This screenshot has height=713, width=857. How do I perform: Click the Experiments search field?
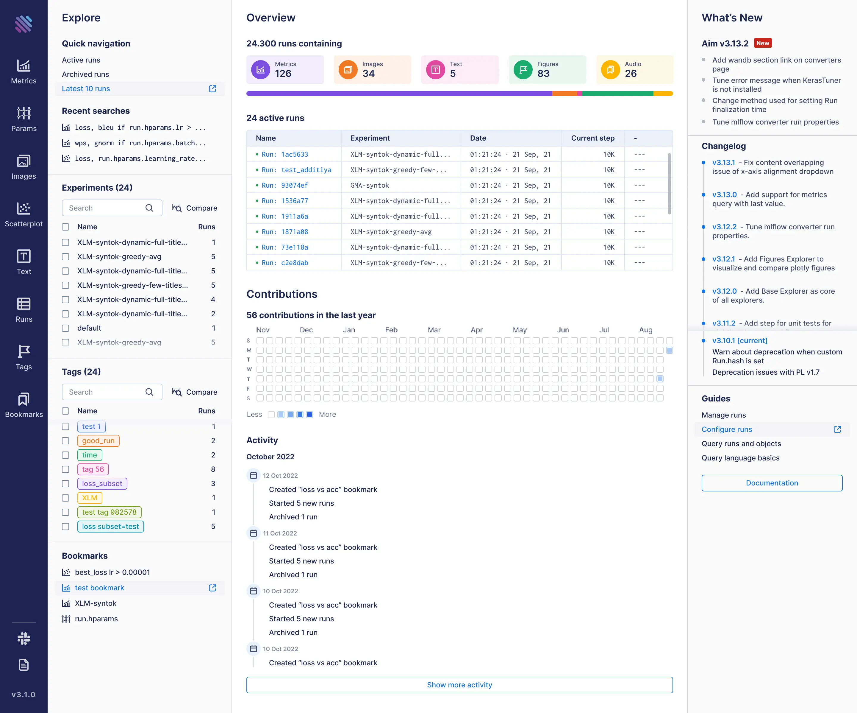click(112, 208)
